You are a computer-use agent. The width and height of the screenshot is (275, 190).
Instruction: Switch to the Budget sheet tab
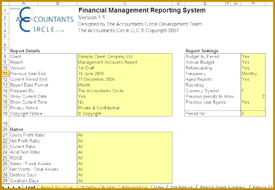[109, 187]
